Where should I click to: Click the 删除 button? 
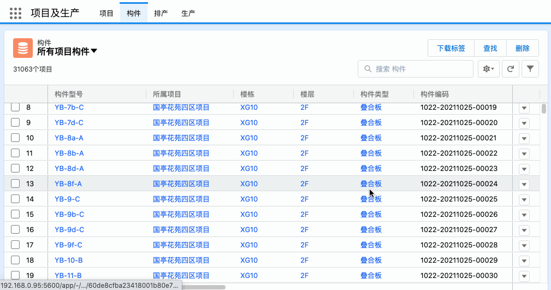click(x=522, y=48)
